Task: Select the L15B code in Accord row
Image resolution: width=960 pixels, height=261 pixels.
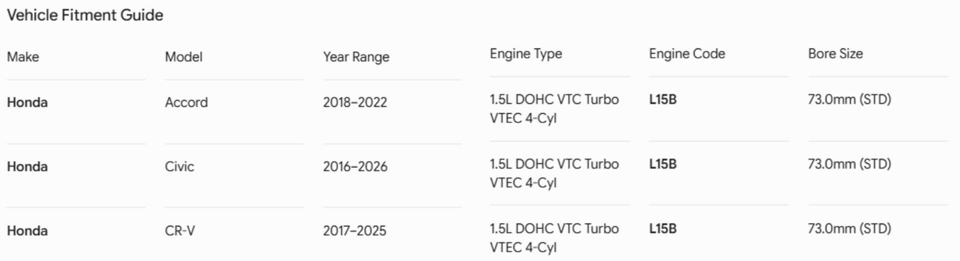Action: coord(663,100)
